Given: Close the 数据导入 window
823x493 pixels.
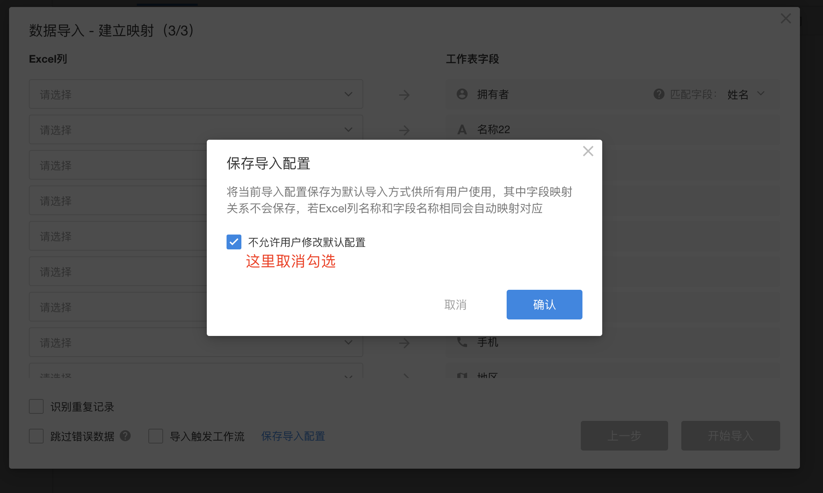Looking at the screenshot, I should [786, 19].
